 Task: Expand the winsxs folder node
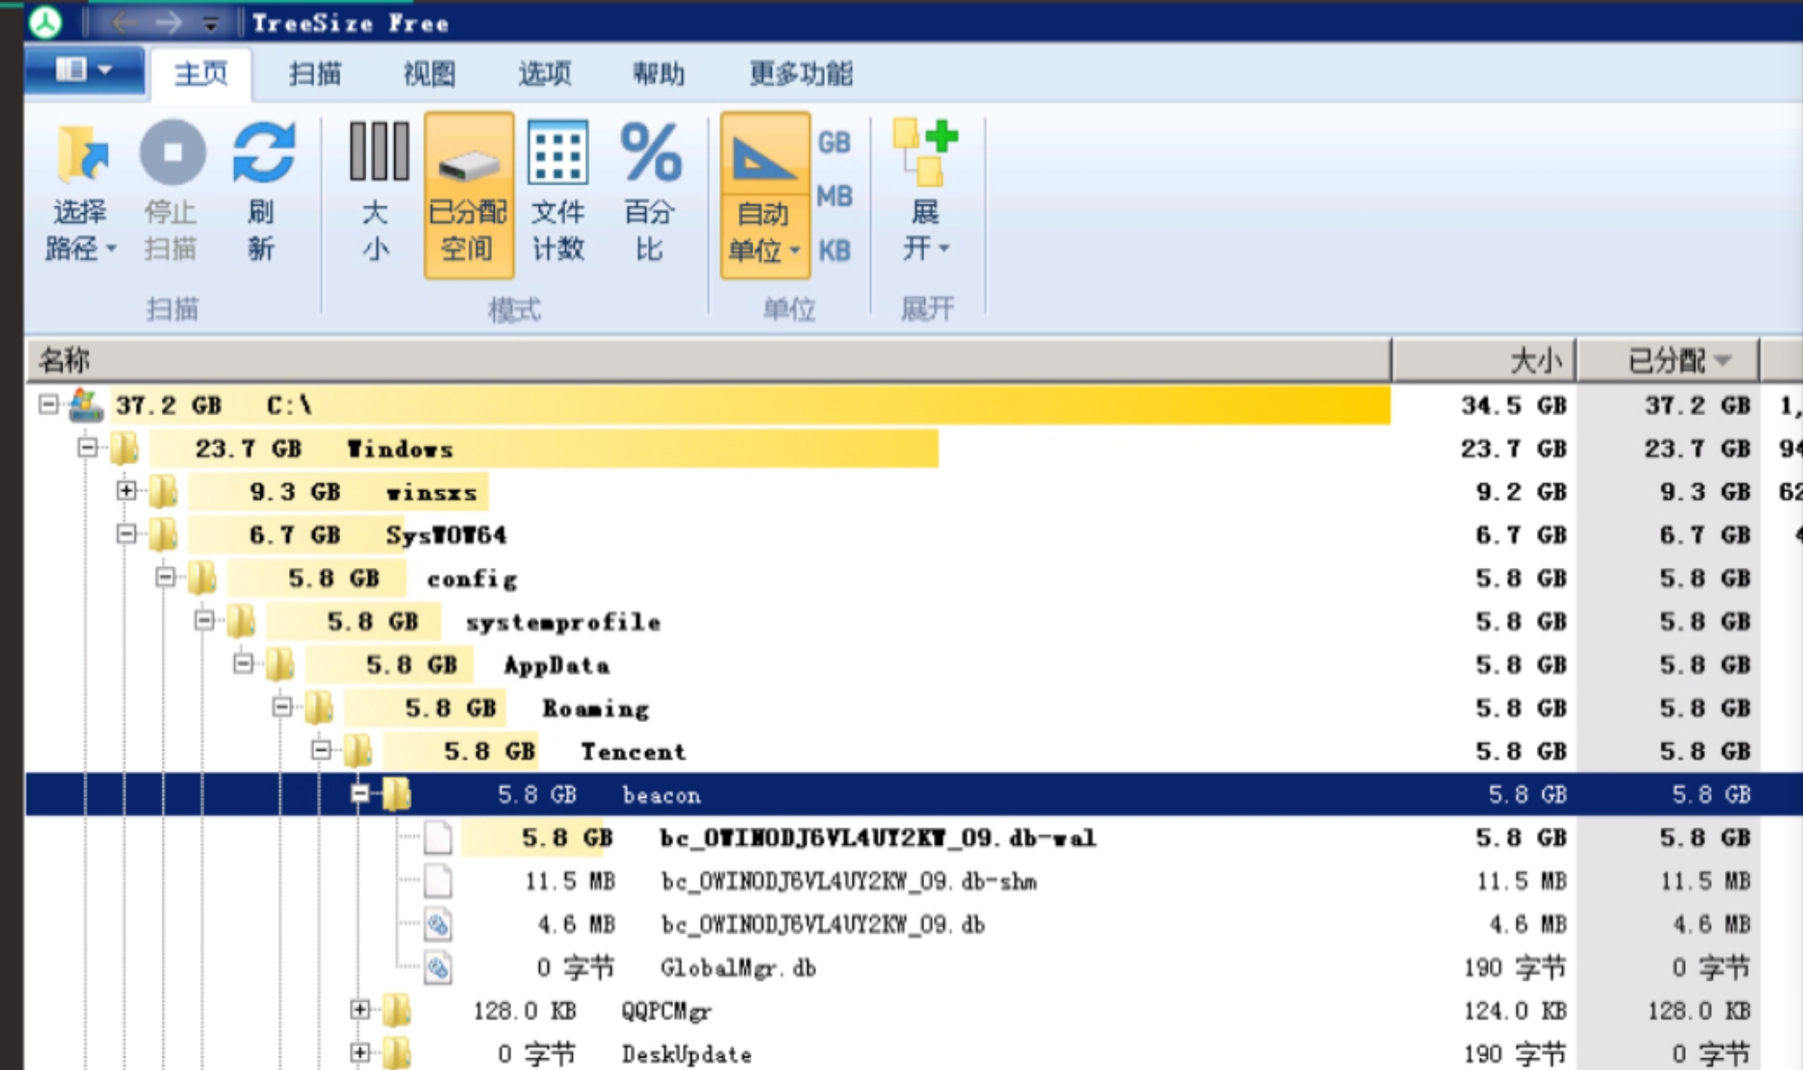coord(126,490)
